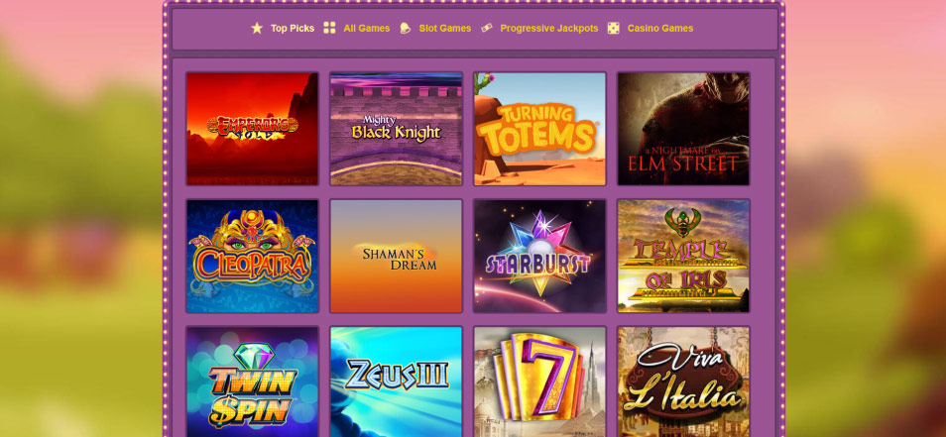Launch the Mighty Black Knight game
The image size is (946, 437).
[x=397, y=129]
